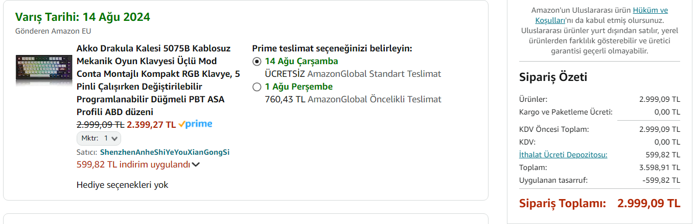Click the Varış Tarihi heading
Image resolution: width=696 pixels, height=224 pixels.
pyautogui.click(x=83, y=17)
